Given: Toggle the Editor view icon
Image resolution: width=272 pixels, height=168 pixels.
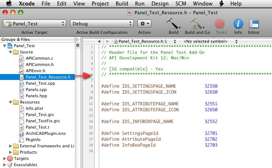Looking at the screenshot, I should 254,24.
